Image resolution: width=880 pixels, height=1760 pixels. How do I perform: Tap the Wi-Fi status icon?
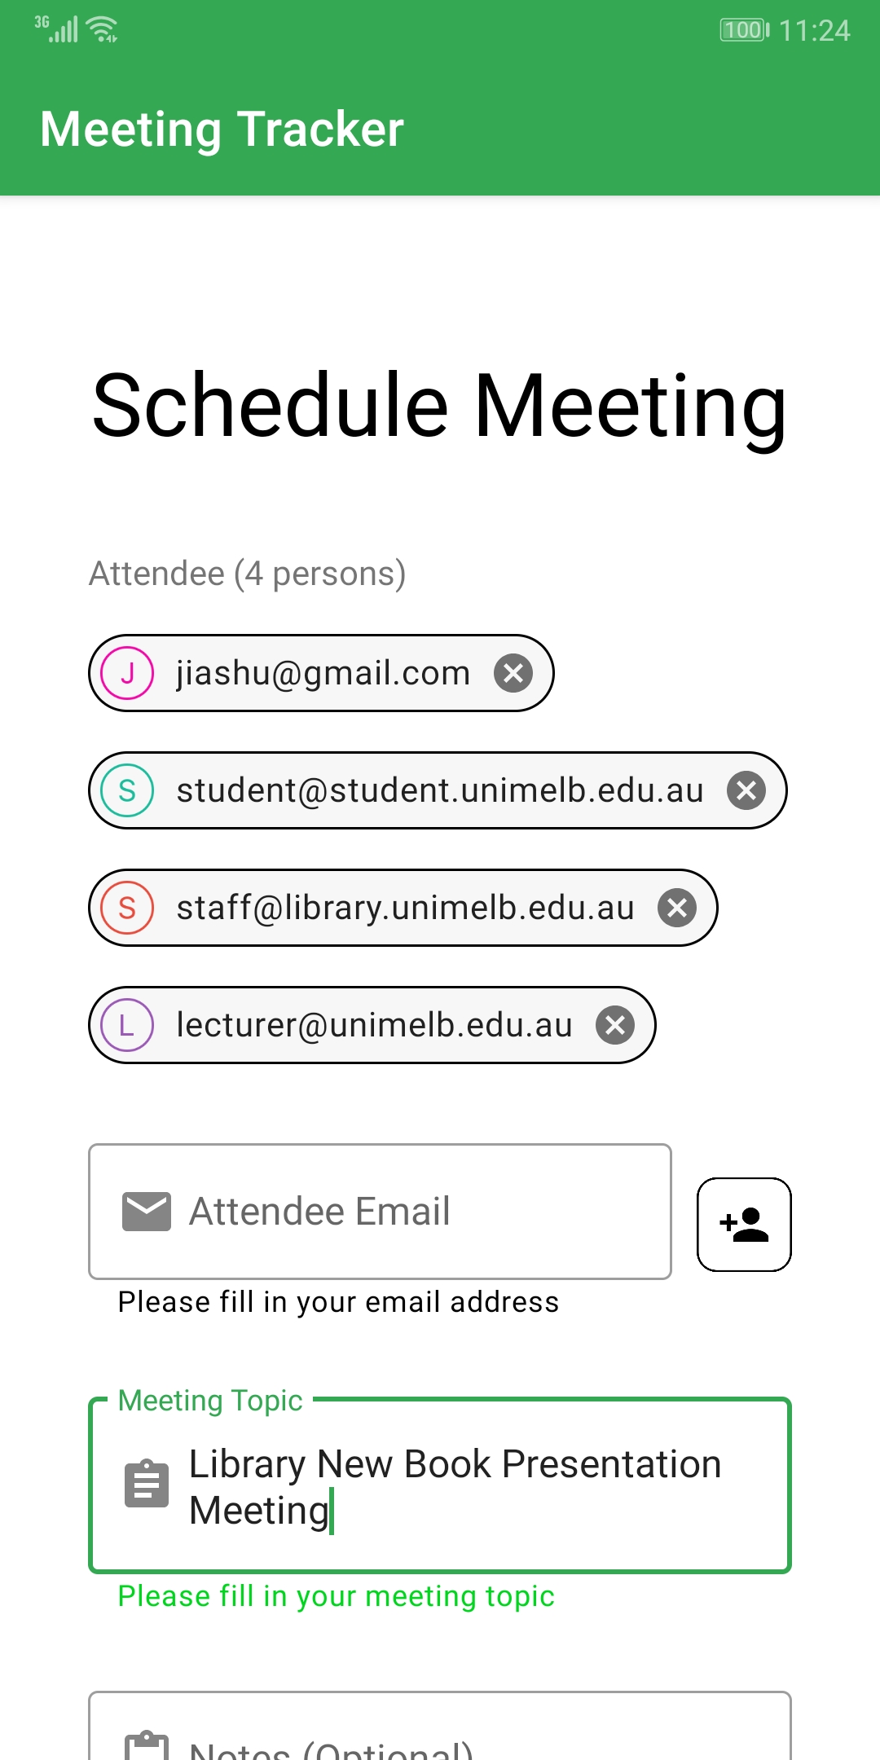pyautogui.click(x=103, y=29)
